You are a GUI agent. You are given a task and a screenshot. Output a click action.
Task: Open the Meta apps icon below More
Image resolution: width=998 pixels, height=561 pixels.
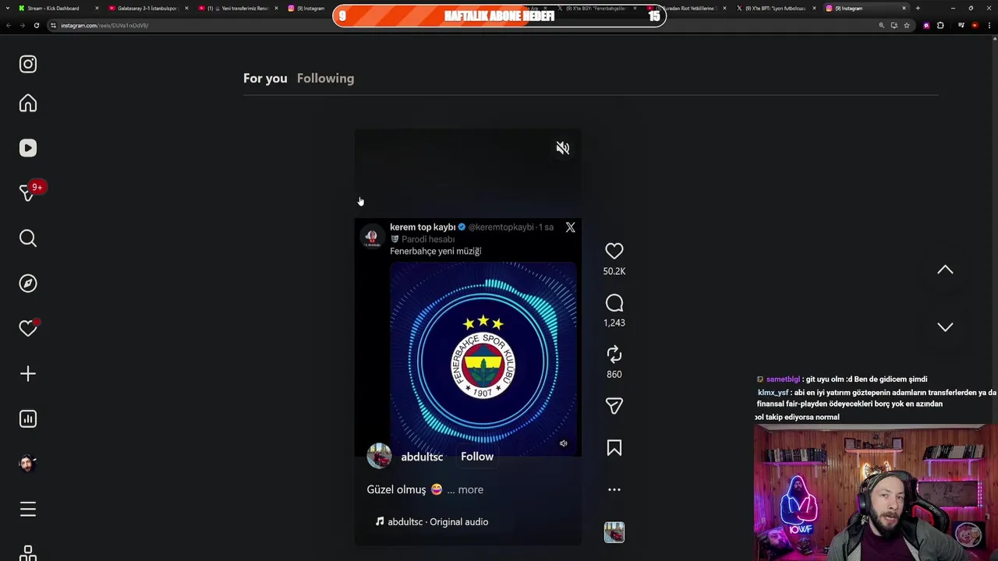[x=28, y=553]
